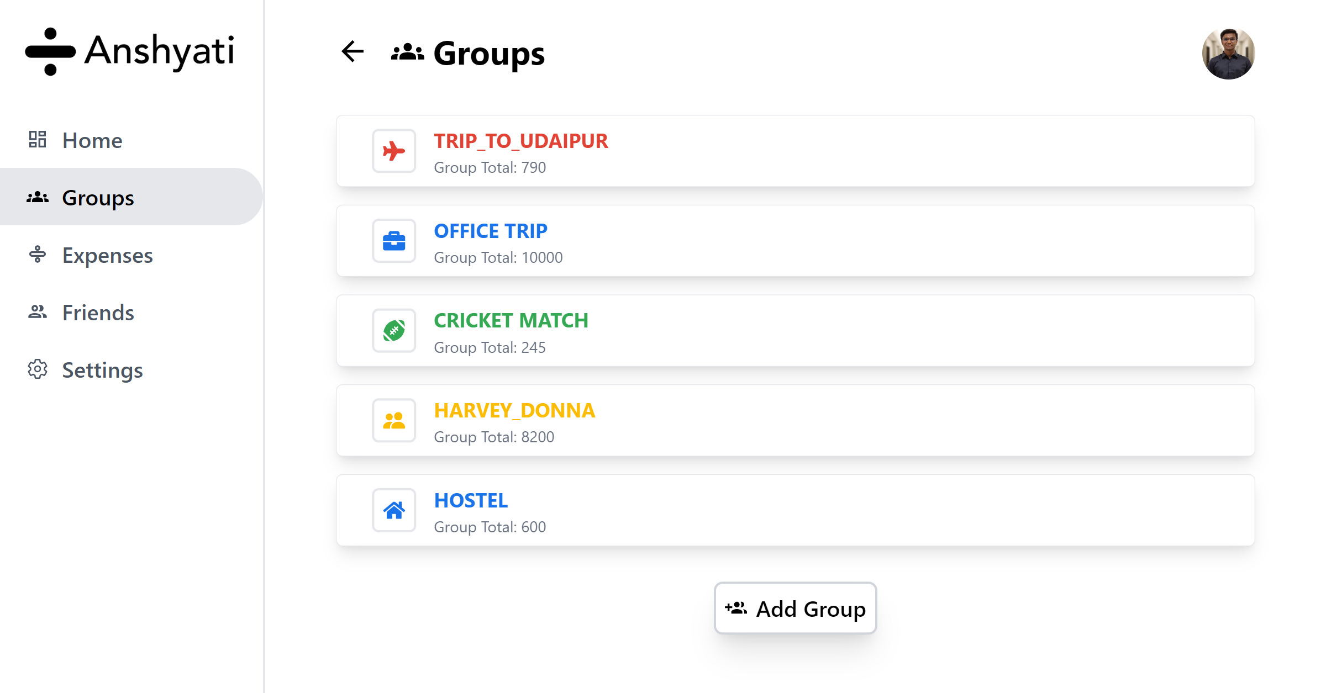
Task: Click the yellow people icon for HARVEY_DONNA
Action: click(394, 421)
